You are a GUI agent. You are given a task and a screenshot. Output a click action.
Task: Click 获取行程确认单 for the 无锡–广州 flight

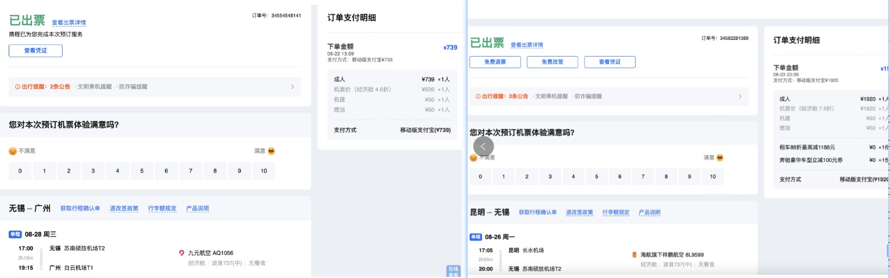coord(80,208)
